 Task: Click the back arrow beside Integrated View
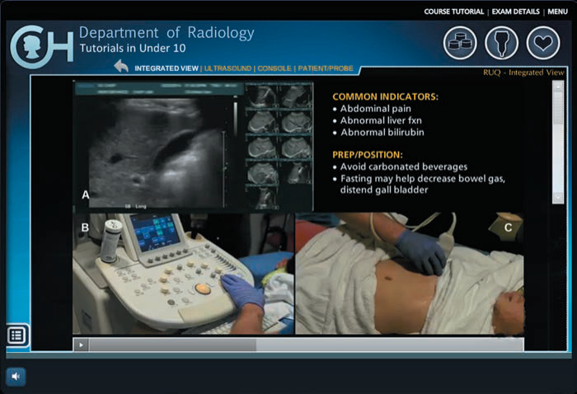point(121,67)
